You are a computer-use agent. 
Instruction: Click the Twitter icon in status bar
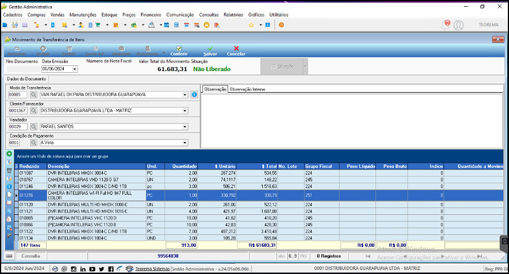click(102, 269)
